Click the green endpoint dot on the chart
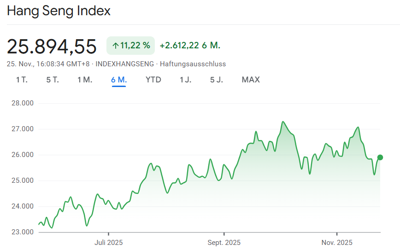This screenshot has height=250, width=400. (x=380, y=157)
